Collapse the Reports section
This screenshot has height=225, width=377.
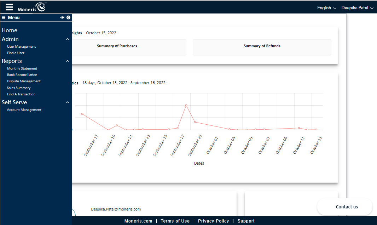[68, 61]
